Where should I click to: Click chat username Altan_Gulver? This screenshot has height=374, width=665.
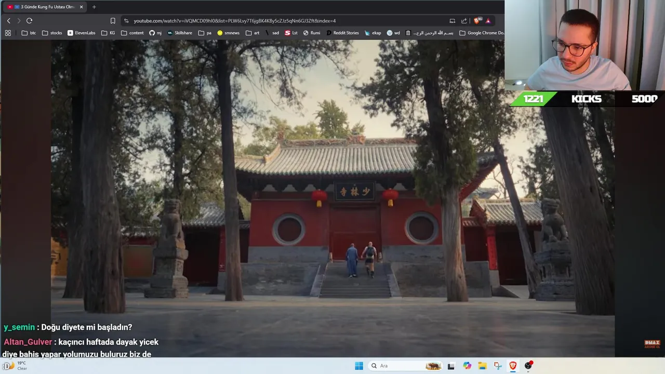(x=28, y=342)
